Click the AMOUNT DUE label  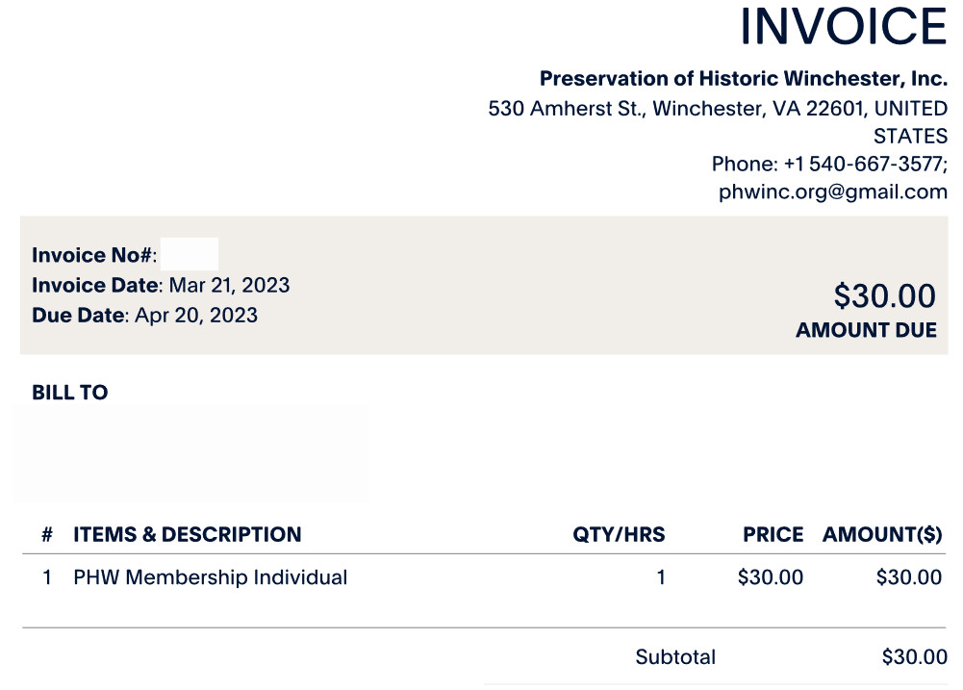[866, 330]
